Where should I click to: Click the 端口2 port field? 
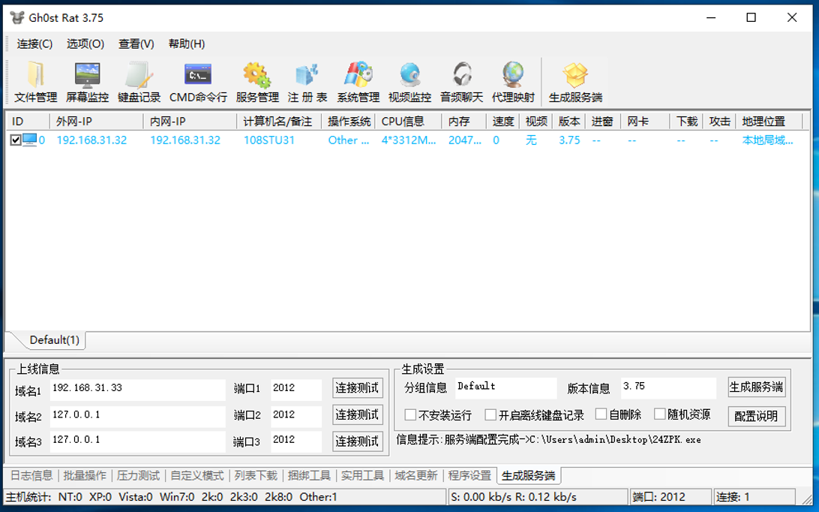(x=295, y=417)
